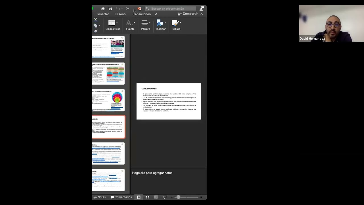Click the Compartir share button

(x=188, y=14)
